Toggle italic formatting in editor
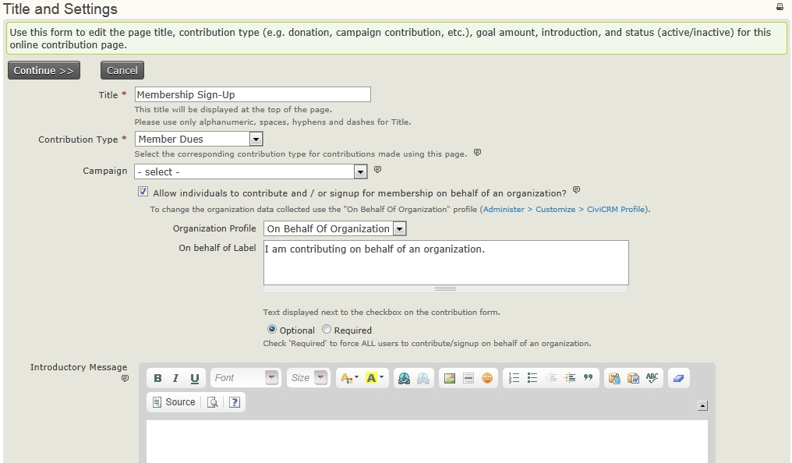The width and height of the screenshot is (792, 463). [176, 378]
